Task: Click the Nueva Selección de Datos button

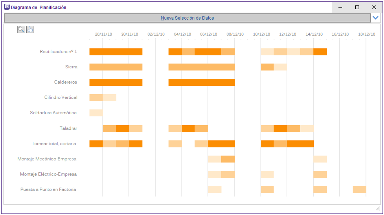Action: [x=187, y=18]
